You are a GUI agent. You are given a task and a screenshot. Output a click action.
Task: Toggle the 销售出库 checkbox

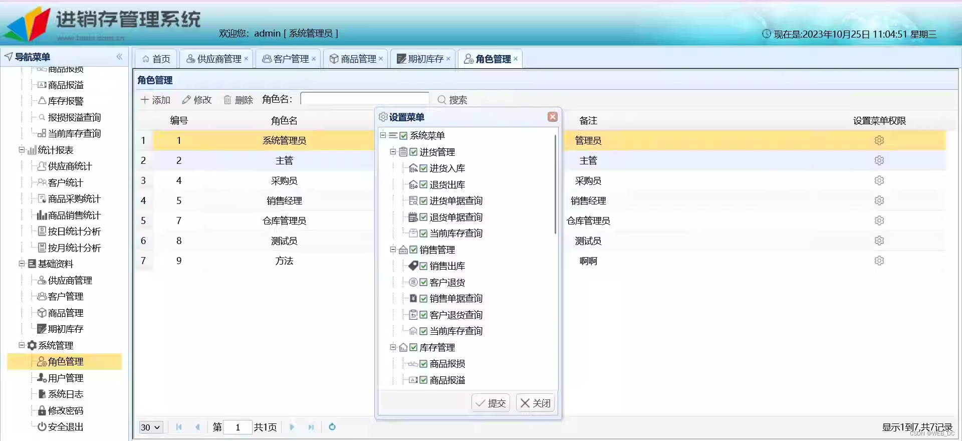pos(423,266)
